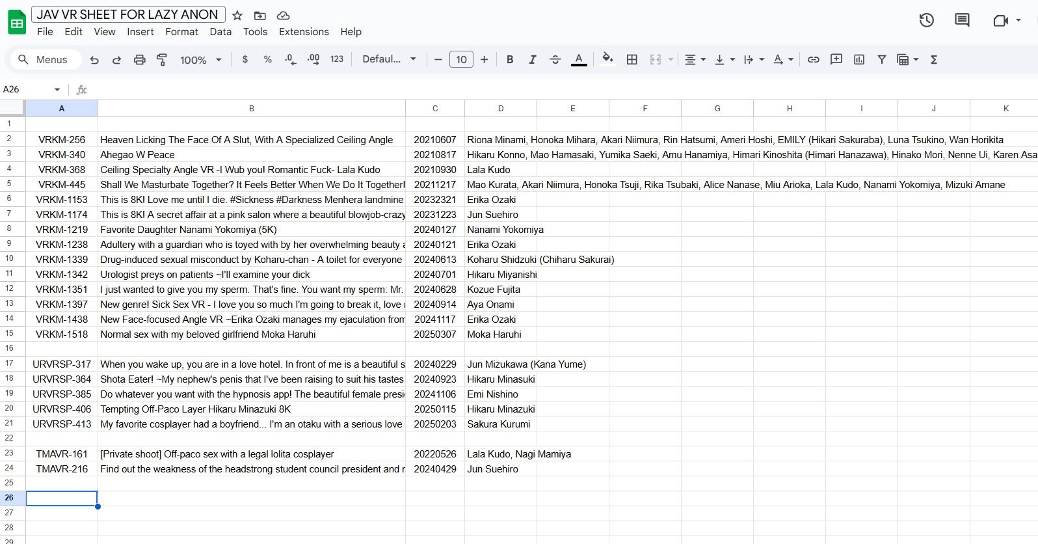
Task: Increase decimal places
Action: pyautogui.click(x=313, y=59)
